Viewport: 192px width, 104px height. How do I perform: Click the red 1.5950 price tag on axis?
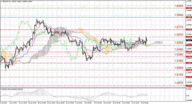(x=189, y=17)
